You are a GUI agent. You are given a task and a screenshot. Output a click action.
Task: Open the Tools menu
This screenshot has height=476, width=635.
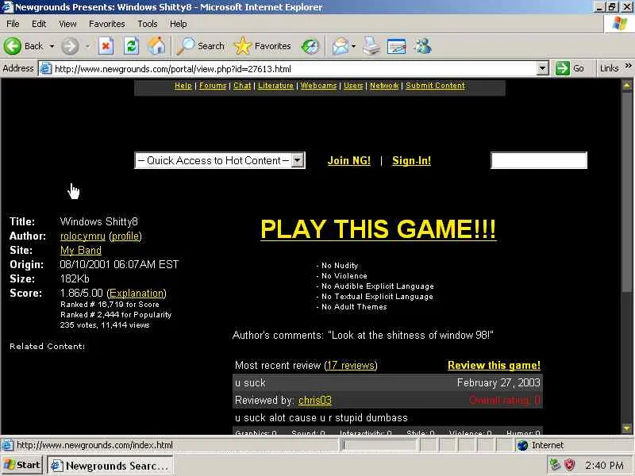tap(148, 24)
